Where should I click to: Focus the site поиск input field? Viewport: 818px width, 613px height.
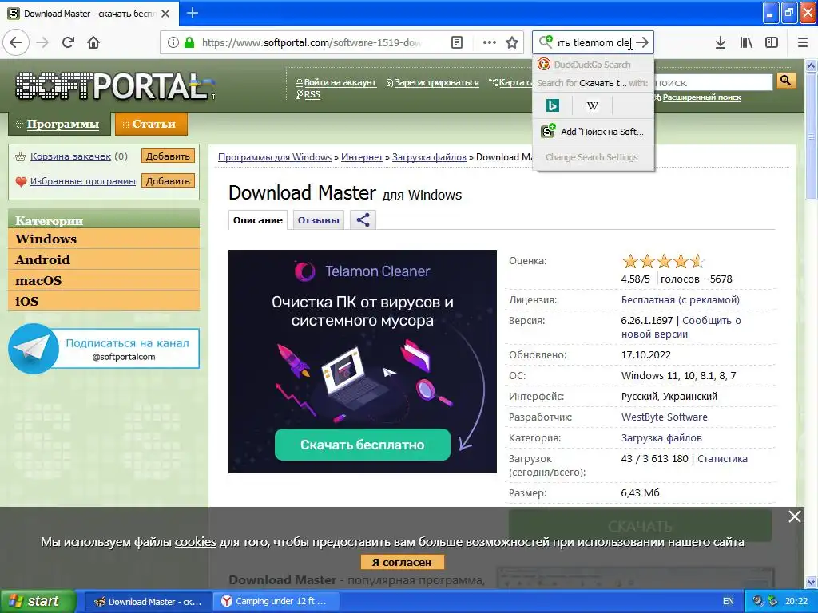click(713, 82)
